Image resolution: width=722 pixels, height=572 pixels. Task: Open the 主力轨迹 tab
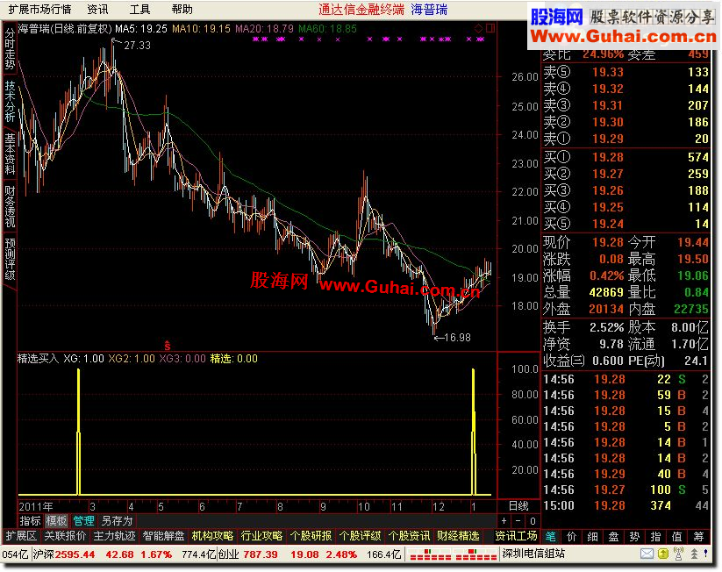(x=114, y=536)
